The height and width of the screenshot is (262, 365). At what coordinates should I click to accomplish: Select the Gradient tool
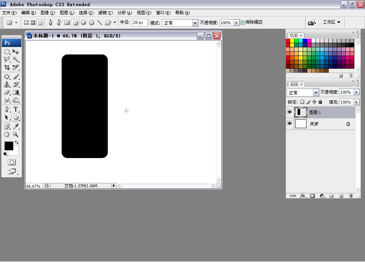(x=16, y=92)
